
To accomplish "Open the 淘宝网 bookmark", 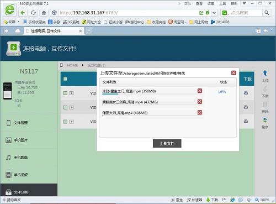I will [177, 22].
